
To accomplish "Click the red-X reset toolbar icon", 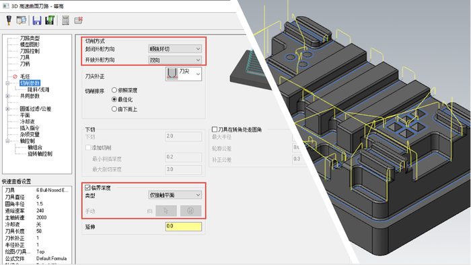I will [79, 20].
